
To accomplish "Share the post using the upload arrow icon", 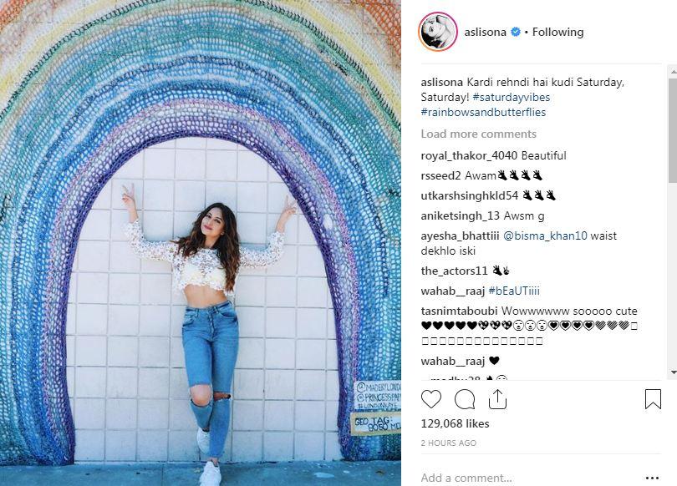I will coord(497,399).
